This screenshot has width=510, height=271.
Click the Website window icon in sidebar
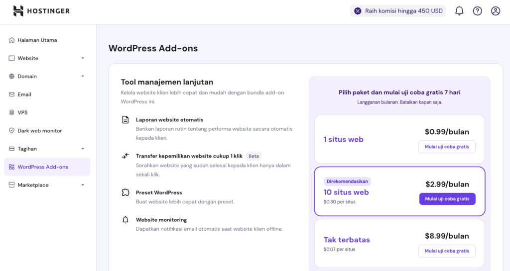tap(12, 58)
